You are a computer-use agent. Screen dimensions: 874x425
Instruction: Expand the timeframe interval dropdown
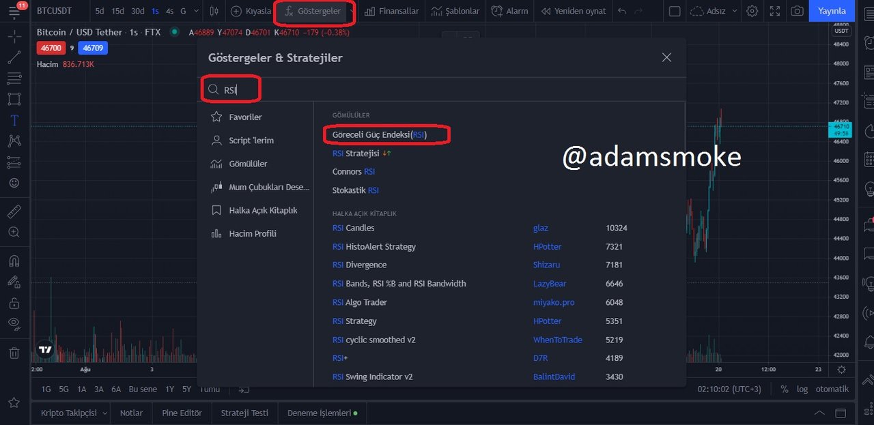pyautogui.click(x=197, y=11)
